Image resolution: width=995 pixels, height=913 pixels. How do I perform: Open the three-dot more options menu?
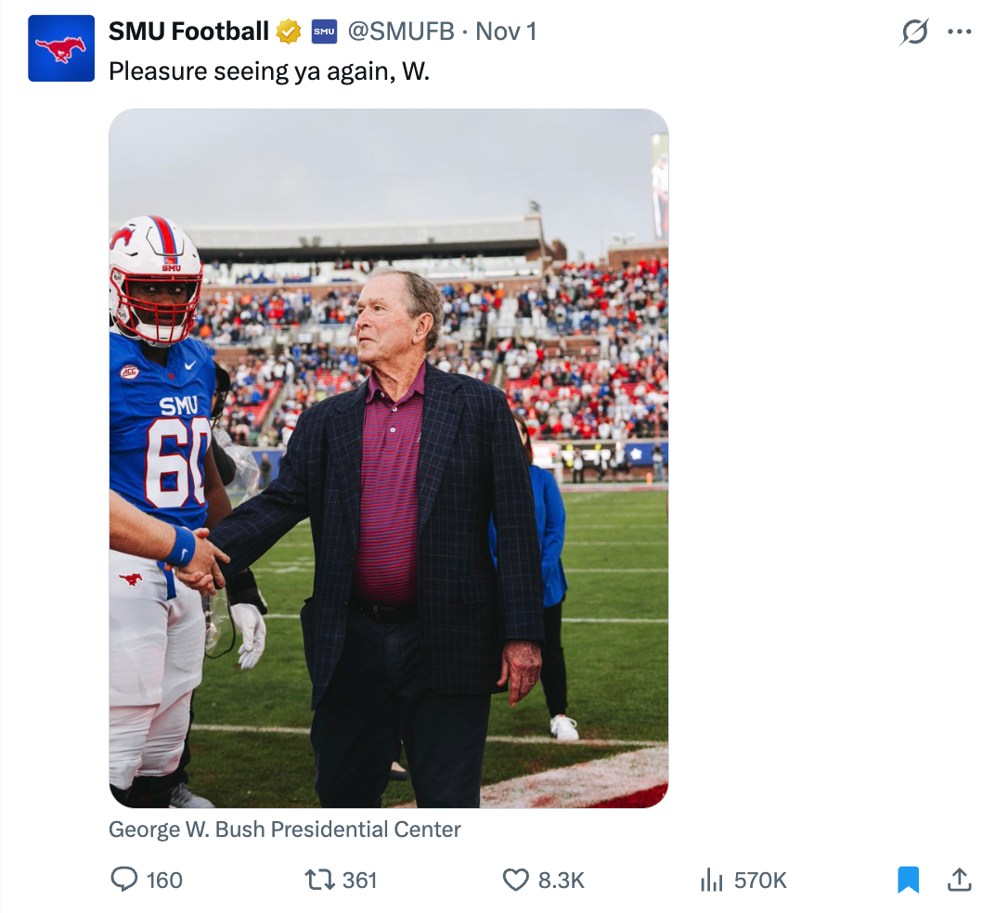(x=959, y=32)
